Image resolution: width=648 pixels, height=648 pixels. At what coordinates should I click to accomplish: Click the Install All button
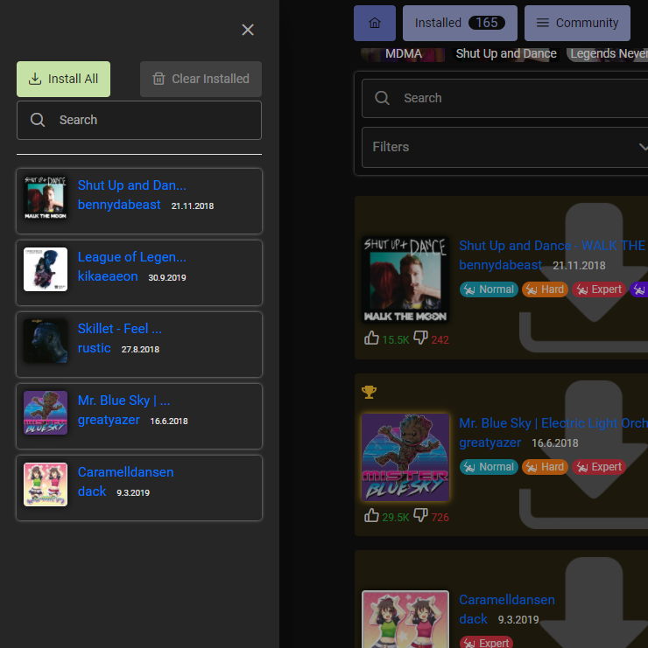tap(63, 79)
